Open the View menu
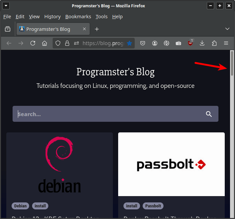Image resolution: width=235 pixels, height=219 pixels. (x=34, y=17)
